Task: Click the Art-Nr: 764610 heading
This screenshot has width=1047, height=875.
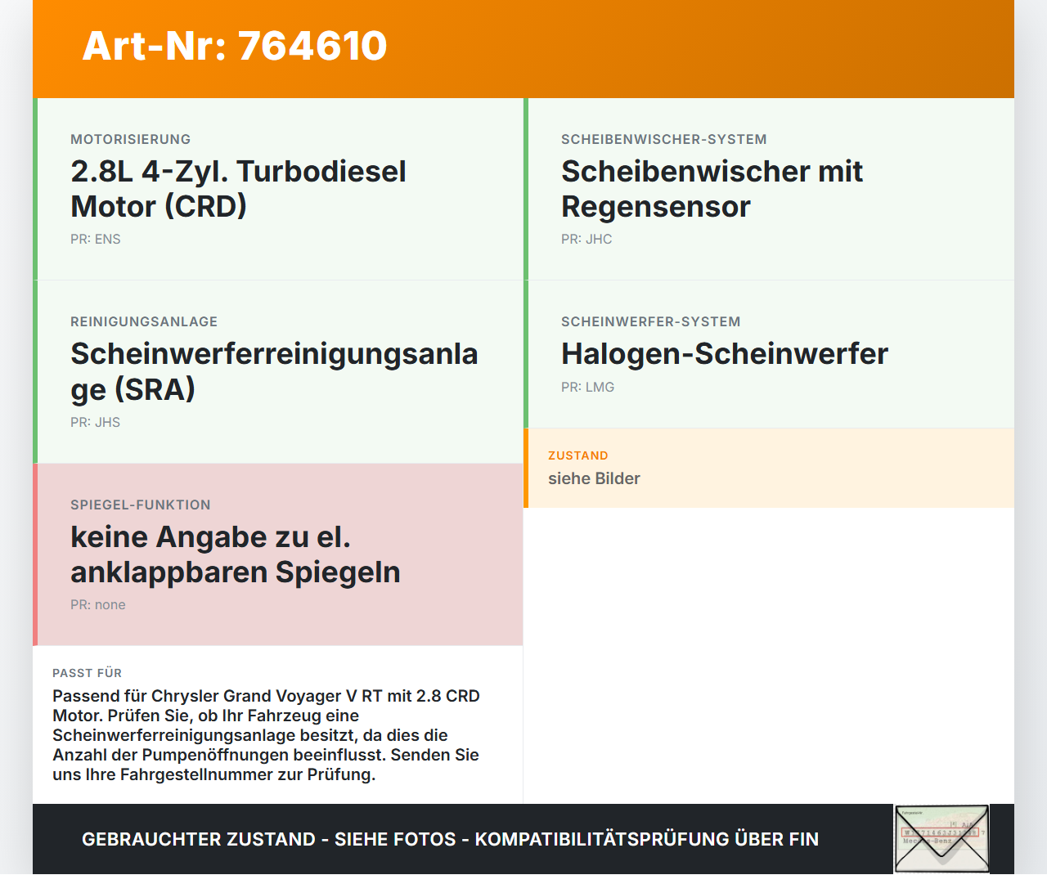Action: pos(235,46)
